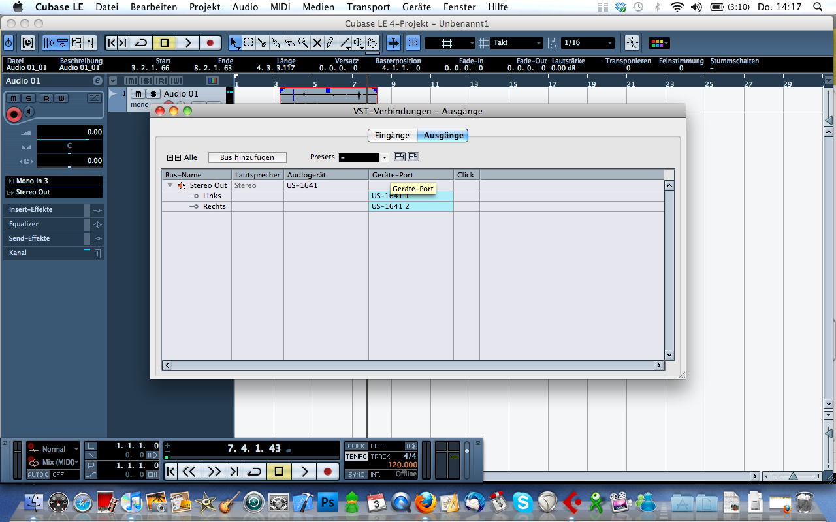Screen dimensions: 836x522
Task: Select the Range Selection tool
Action: [x=248, y=43]
